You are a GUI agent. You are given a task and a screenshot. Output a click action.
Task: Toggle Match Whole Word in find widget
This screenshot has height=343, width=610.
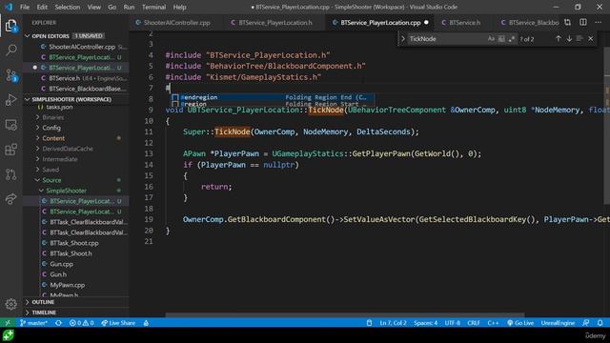point(501,38)
